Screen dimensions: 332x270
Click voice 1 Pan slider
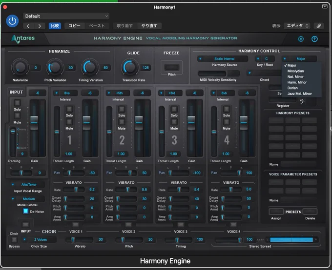pos(73,173)
